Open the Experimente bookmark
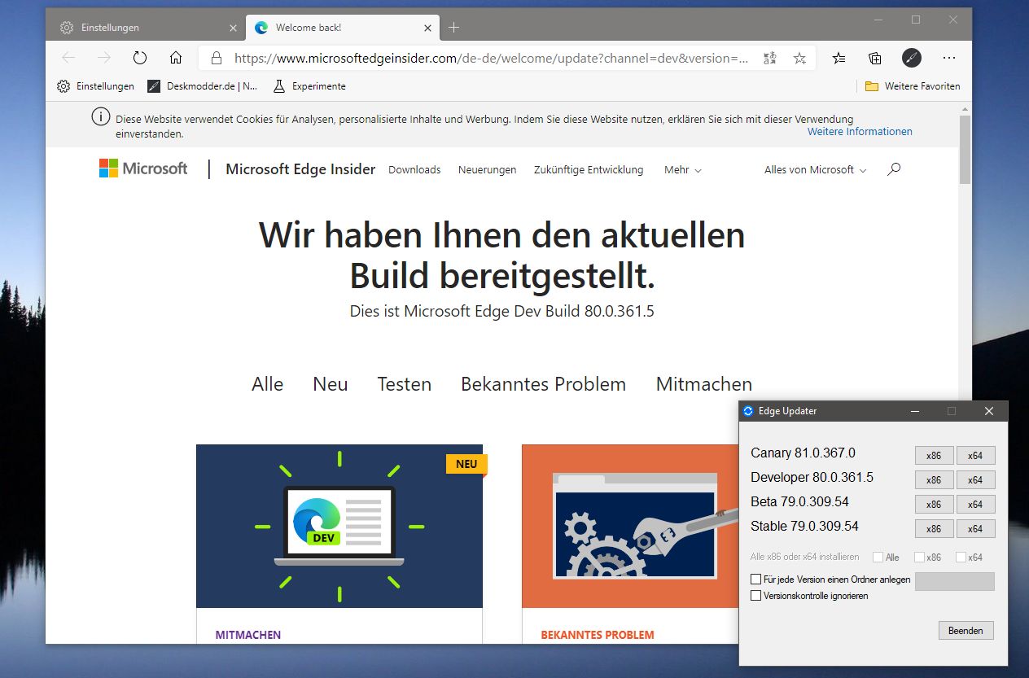This screenshot has height=678, width=1029. point(309,86)
